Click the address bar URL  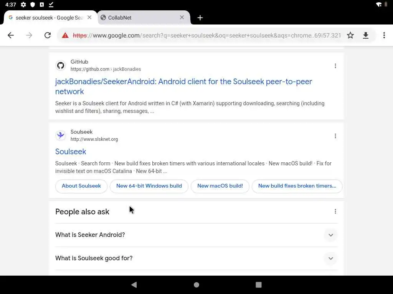click(x=207, y=36)
